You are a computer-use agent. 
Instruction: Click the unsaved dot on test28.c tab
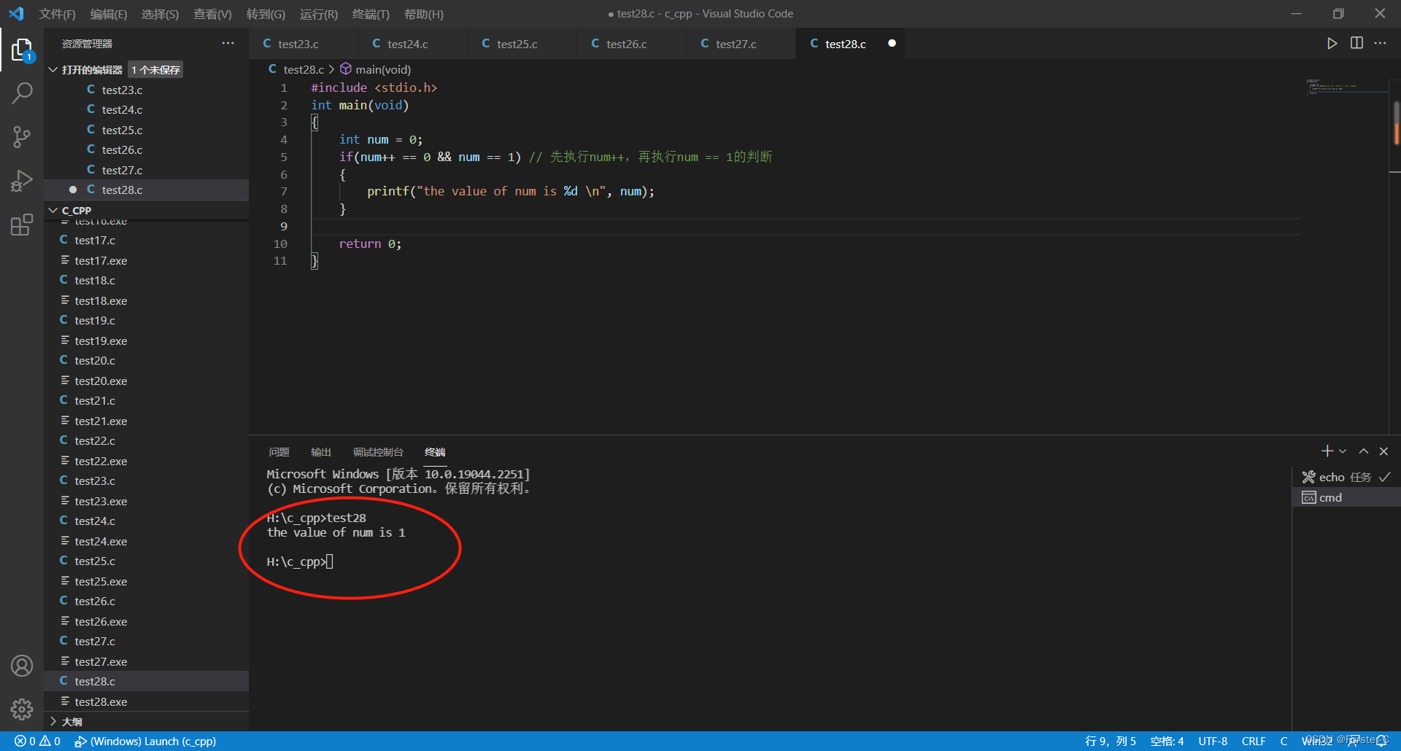coord(892,43)
